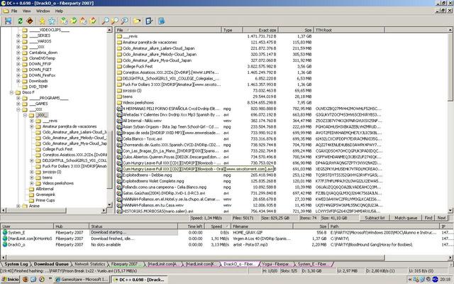Sort file list by Exact size column
This screenshot has width=454, height=284.
[x=260, y=30]
